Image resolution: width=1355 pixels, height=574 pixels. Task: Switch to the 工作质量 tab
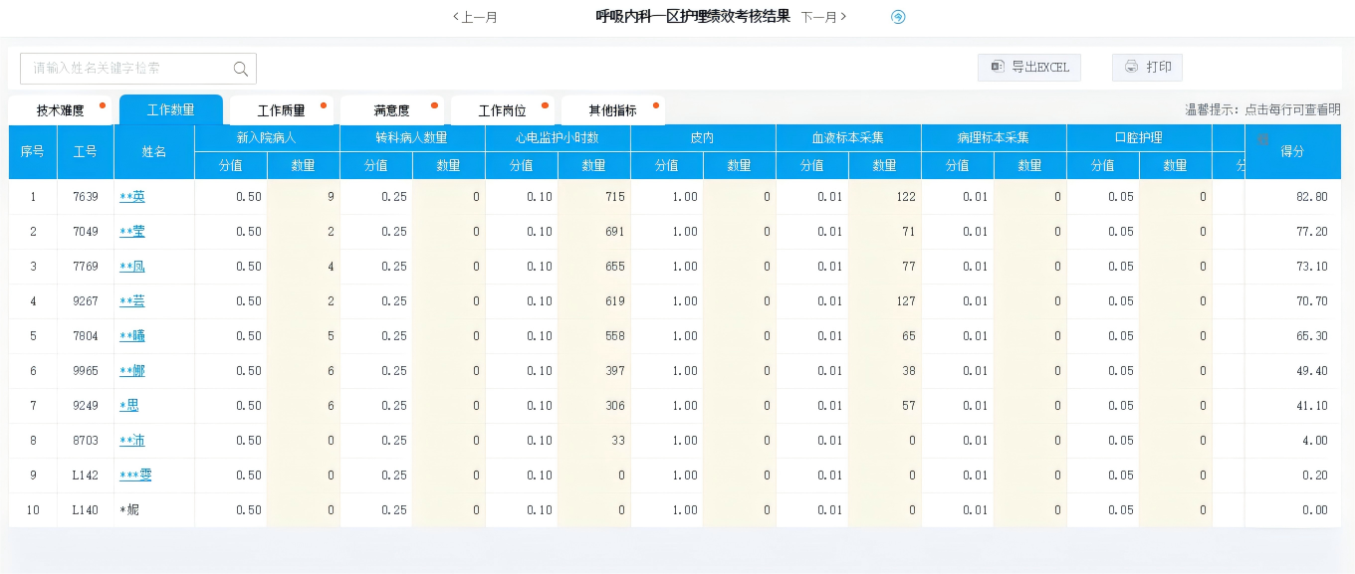click(x=281, y=110)
